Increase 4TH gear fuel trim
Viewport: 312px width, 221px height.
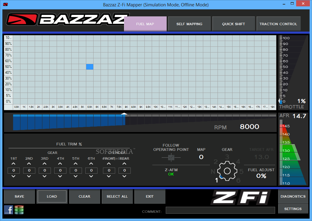pos(60,164)
